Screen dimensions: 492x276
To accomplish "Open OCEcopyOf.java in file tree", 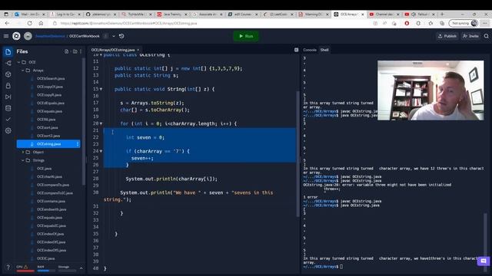I will pyautogui.click(x=49, y=87).
